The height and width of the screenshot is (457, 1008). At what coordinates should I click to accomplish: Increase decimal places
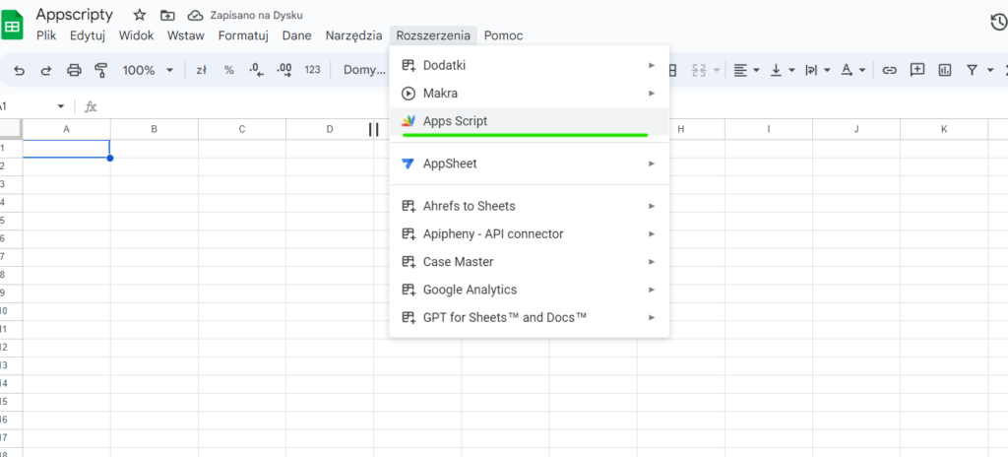284,70
